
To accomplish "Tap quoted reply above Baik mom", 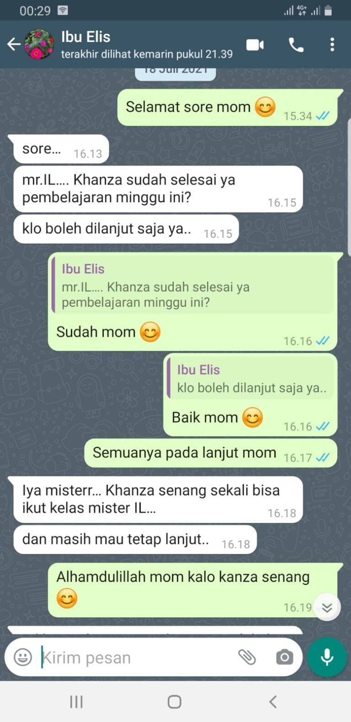I will click(x=251, y=378).
